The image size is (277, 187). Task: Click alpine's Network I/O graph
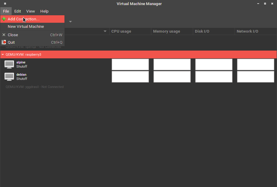pyautogui.click(x=256, y=64)
